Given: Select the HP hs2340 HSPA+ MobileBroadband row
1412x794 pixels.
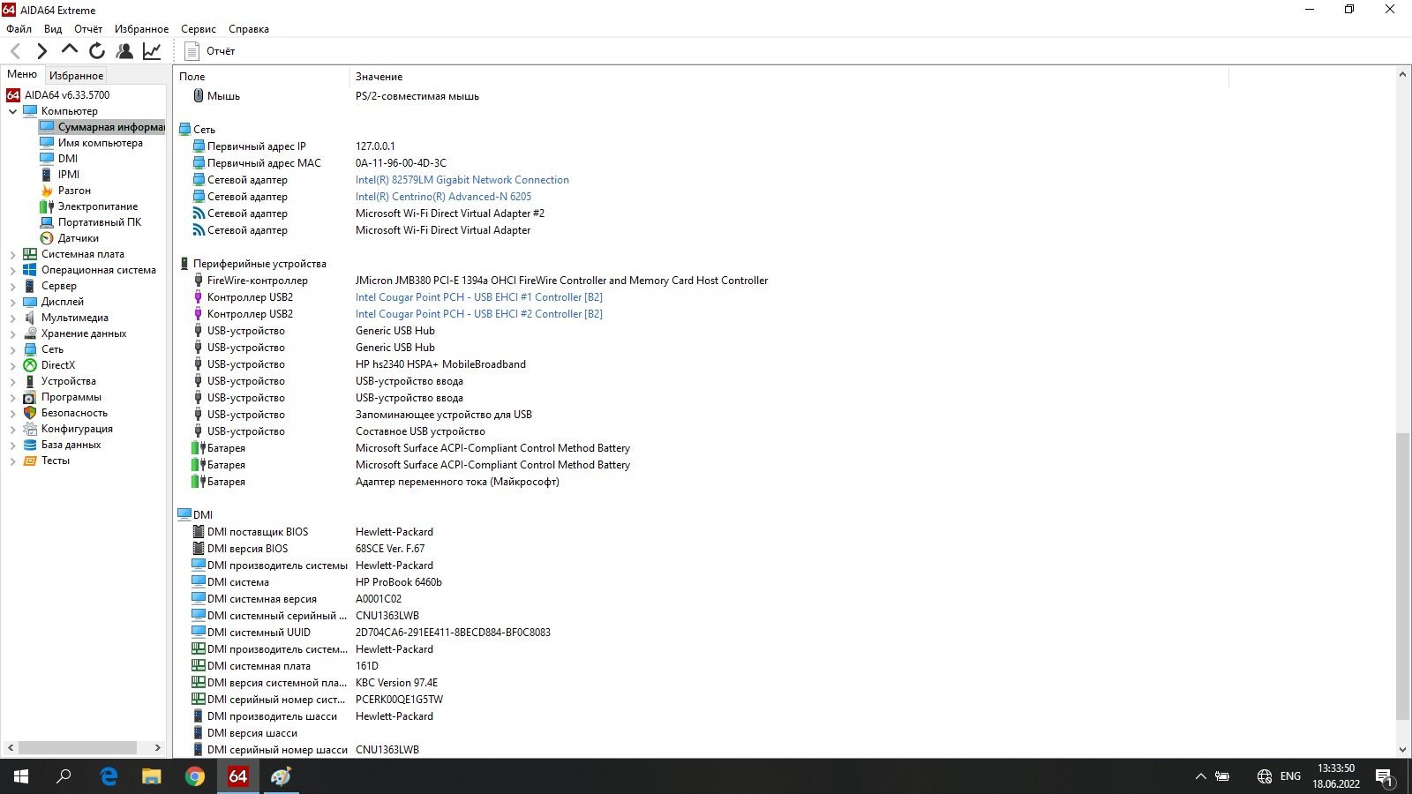Looking at the screenshot, I should (440, 364).
